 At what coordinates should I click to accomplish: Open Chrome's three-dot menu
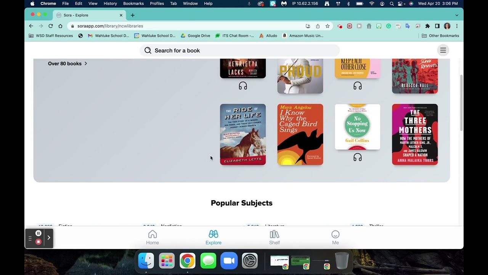[457, 26]
